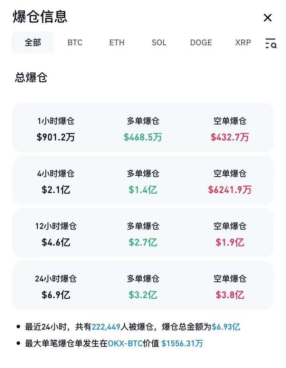Image resolution: width=286 pixels, height=368 pixels.
Task: Click the red $3.8亿 short liquidation value
Action: 230,295
